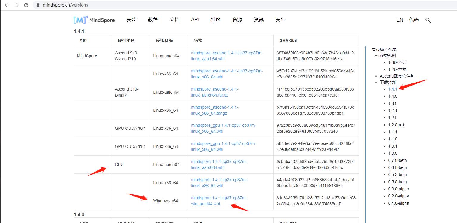Screen dimensions: 457x223
Task: Open the 社区 navigation menu
Action: [x=216, y=20]
